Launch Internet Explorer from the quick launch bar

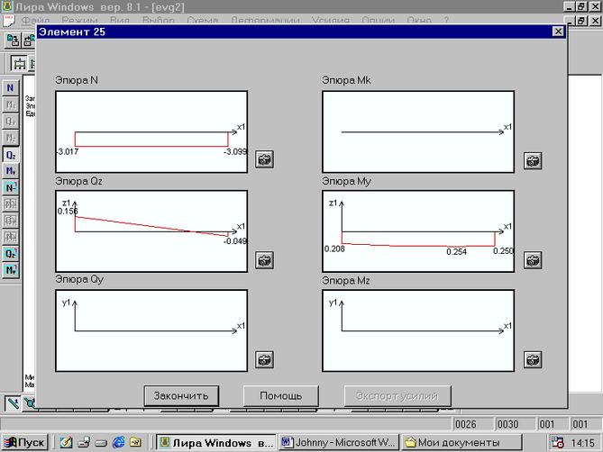pyautogui.click(x=118, y=442)
